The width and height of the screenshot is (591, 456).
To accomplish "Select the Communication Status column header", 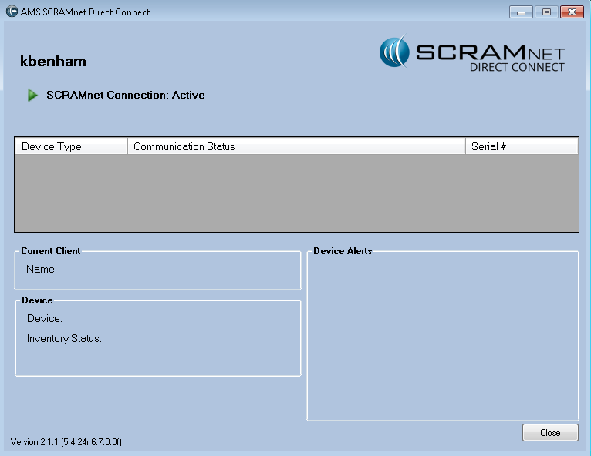I will [x=296, y=146].
